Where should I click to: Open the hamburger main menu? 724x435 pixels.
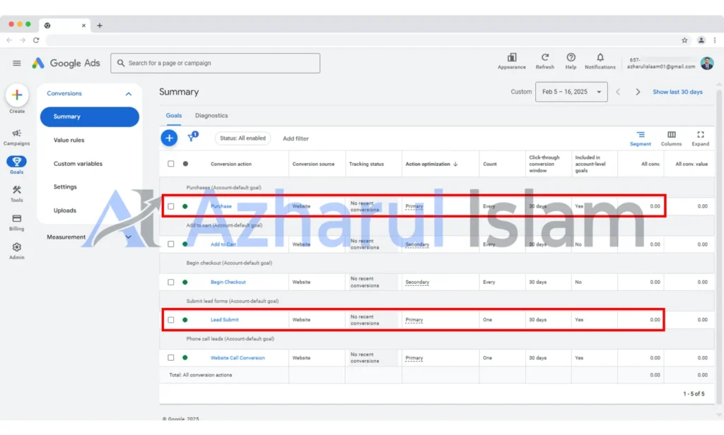pyautogui.click(x=17, y=63)
